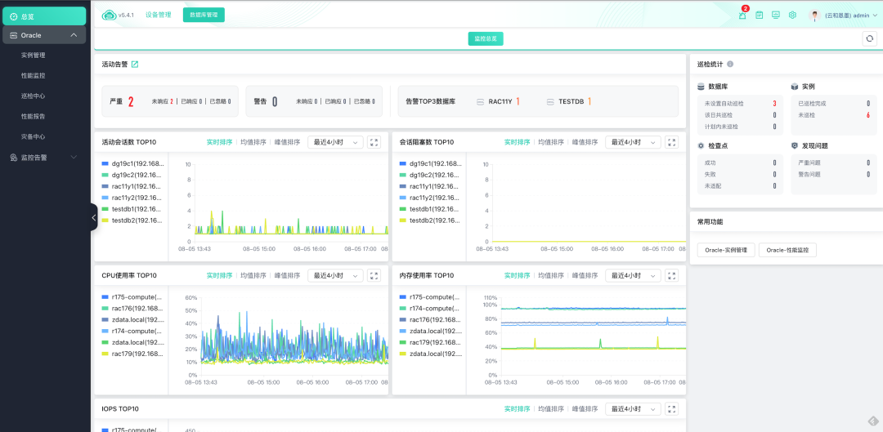
Task: Select 峰值排序 in 会话阻塞数 panel
Action: (585, 142)
